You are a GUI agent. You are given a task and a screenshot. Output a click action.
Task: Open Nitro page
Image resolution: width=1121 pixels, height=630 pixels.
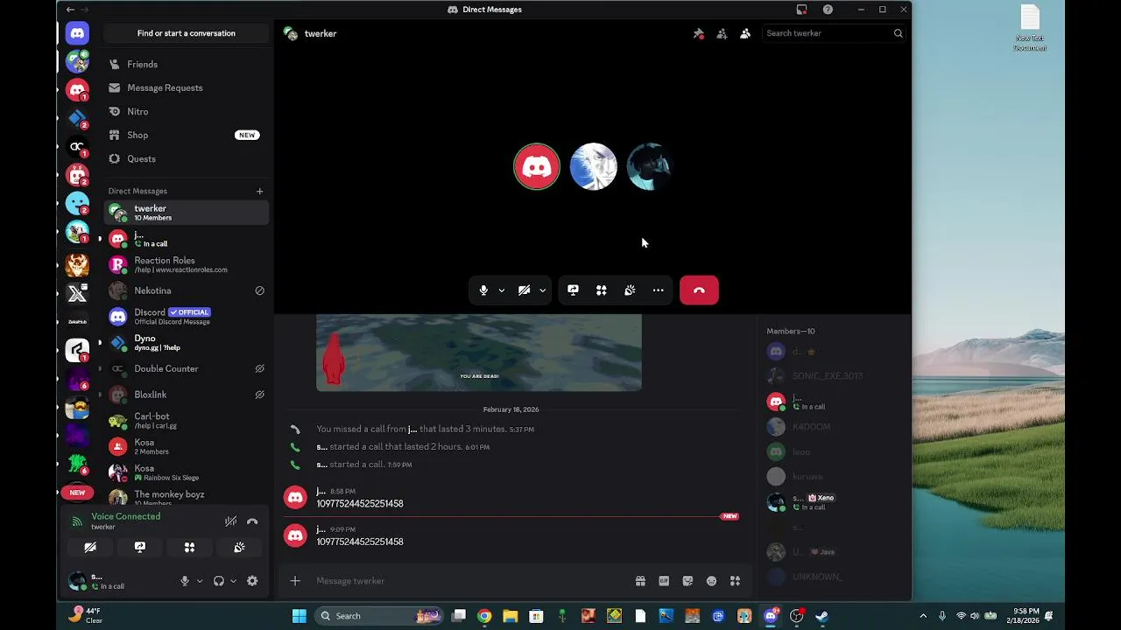186,111
